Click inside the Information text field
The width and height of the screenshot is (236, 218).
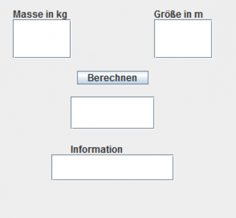[112, 167]
